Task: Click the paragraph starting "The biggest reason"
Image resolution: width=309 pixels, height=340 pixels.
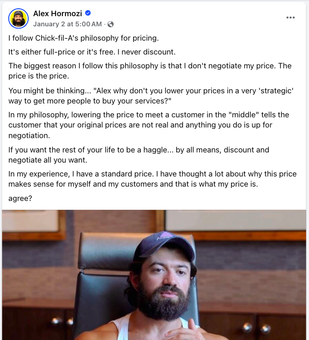Action: pos(150,70)
